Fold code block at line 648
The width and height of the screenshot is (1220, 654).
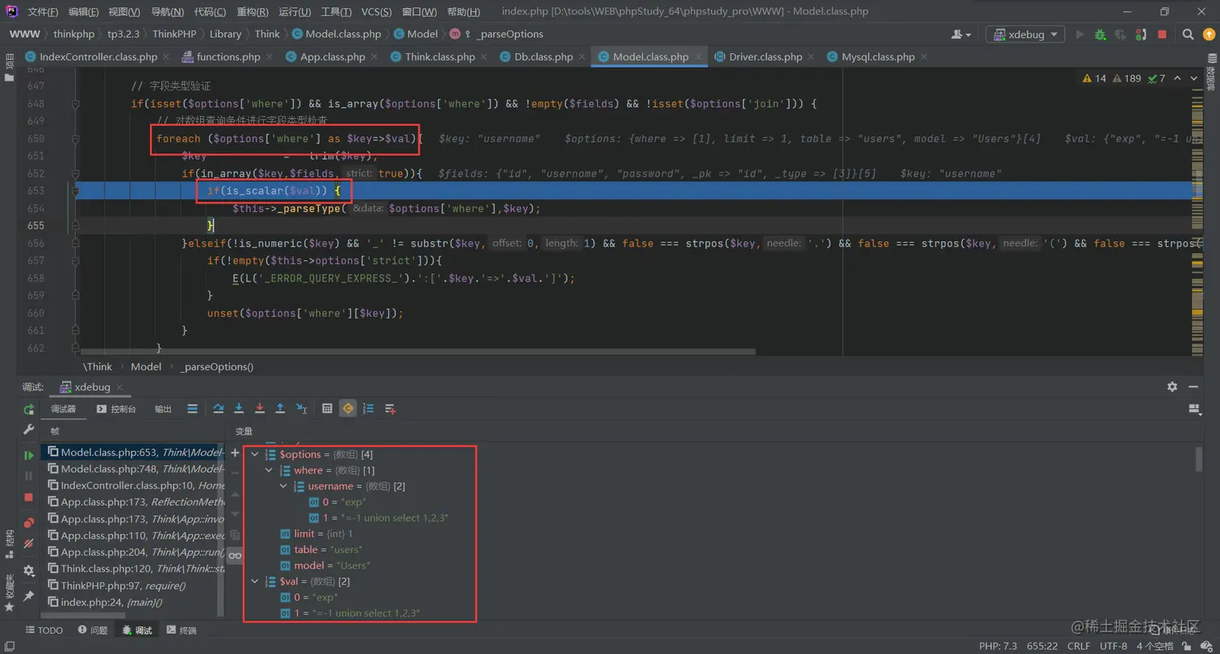[x=75, y=104]
